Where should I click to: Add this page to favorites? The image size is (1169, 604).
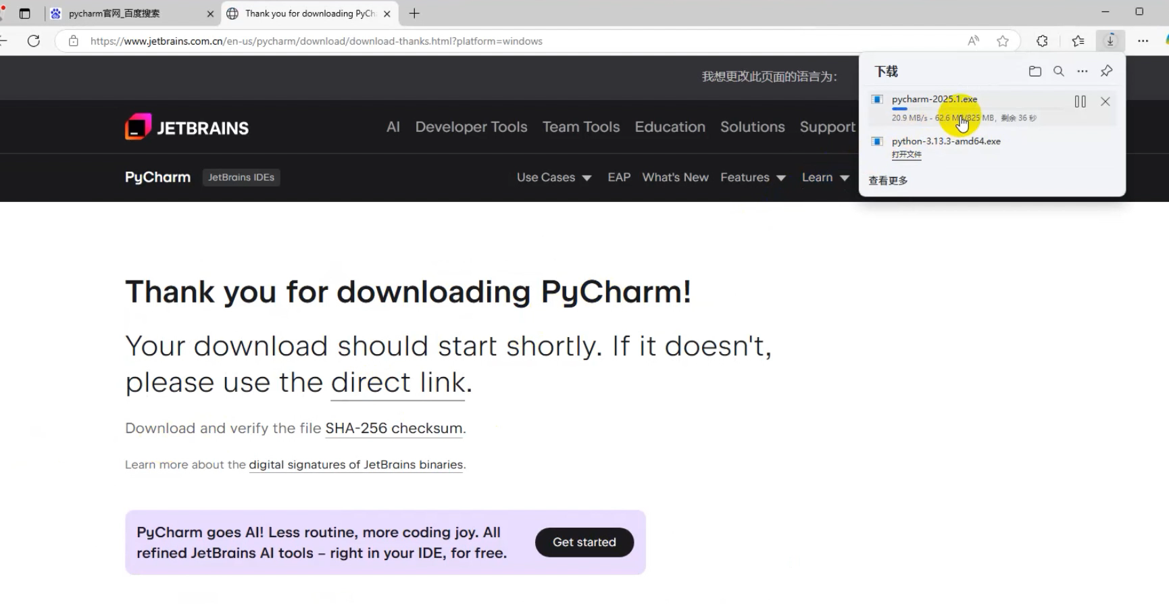point(1003,41)
